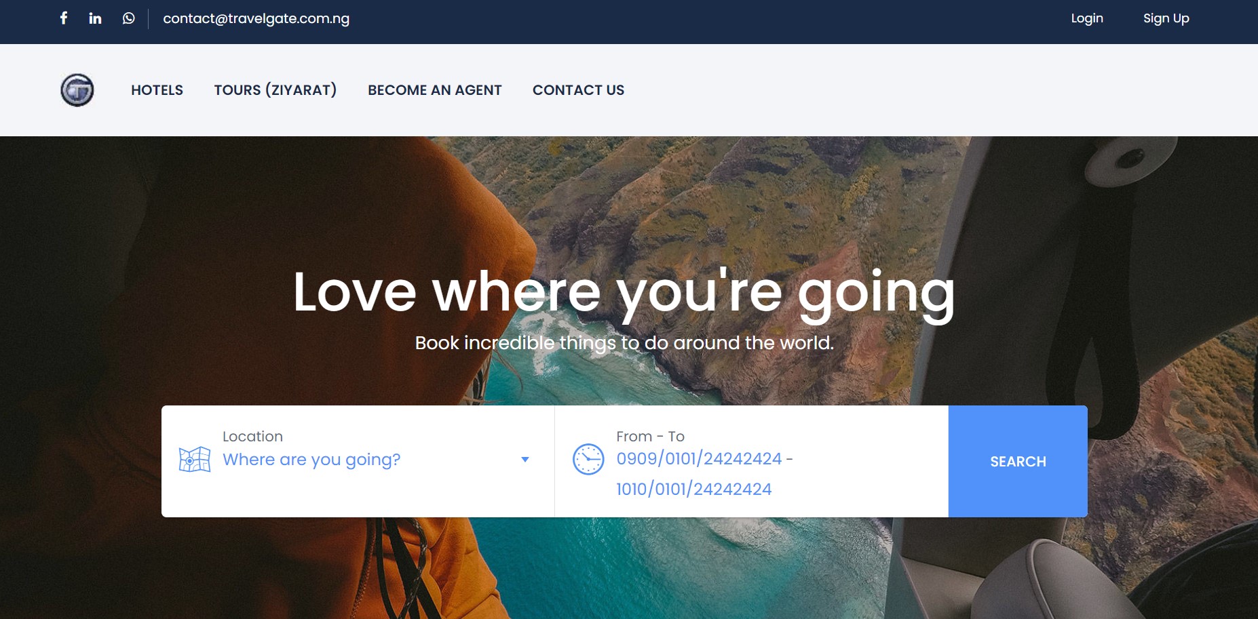
Task: Click the map icon beside Location
Action: pos(195,460)
